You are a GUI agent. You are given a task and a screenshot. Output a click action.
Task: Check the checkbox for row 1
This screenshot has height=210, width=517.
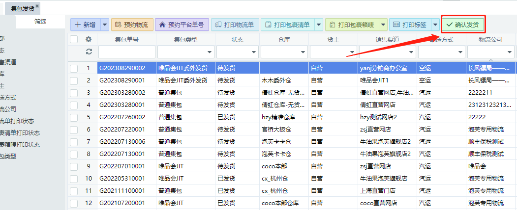click(74, 68)
